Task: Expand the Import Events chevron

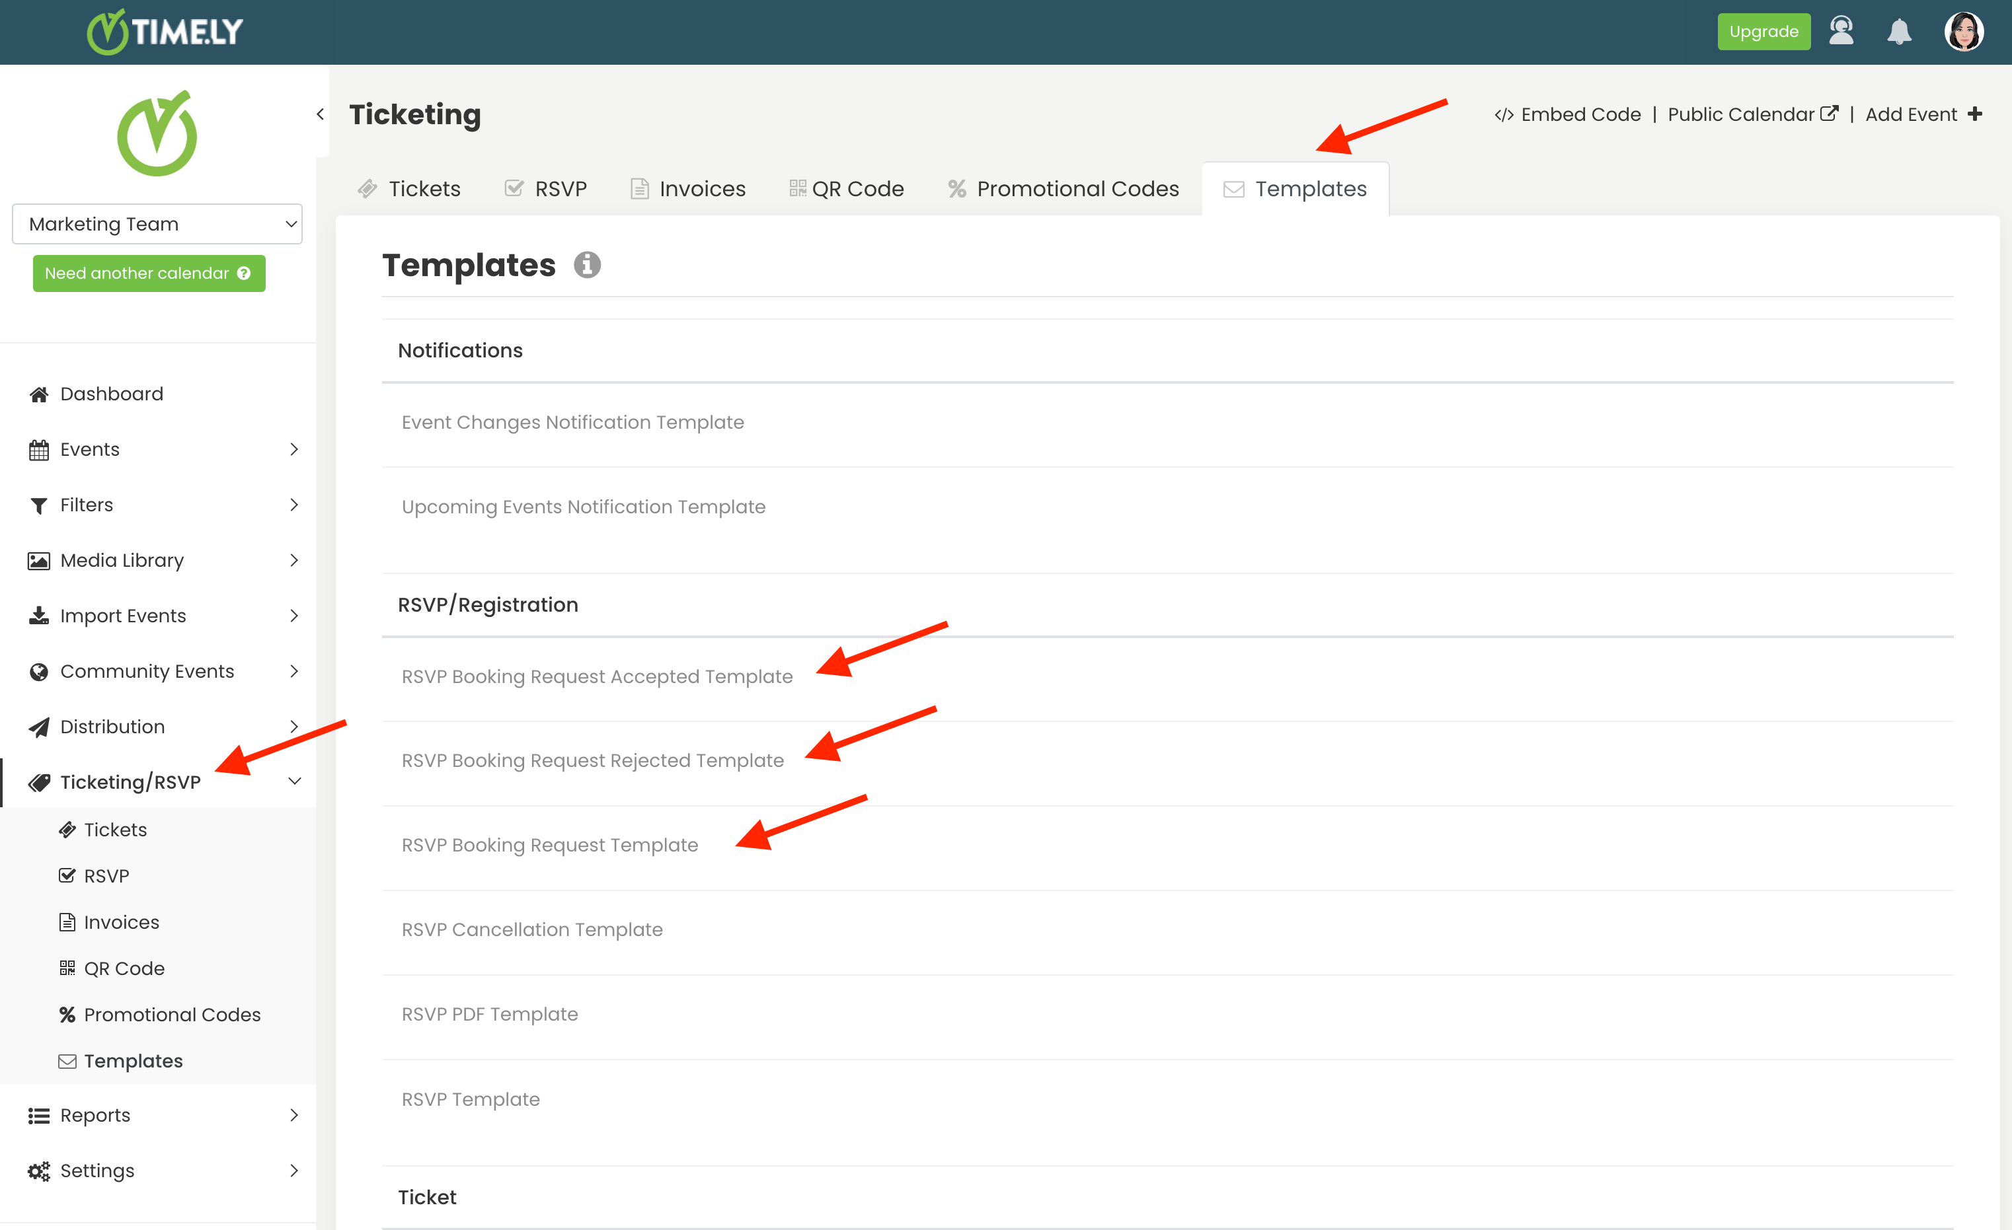Action: click(x=294, y=616)
